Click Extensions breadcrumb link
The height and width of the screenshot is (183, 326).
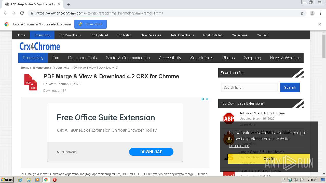pos(41,68)
